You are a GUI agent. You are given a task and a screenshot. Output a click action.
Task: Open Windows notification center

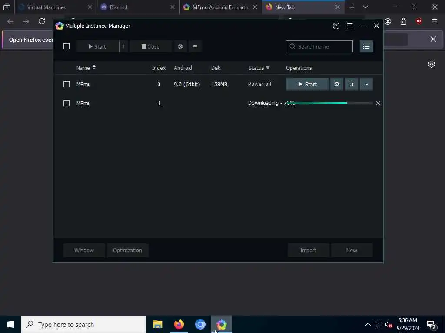point(432,324)
